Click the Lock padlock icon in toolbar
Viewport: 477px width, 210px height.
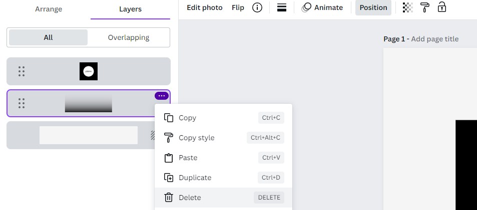click(x=441, y=7)
